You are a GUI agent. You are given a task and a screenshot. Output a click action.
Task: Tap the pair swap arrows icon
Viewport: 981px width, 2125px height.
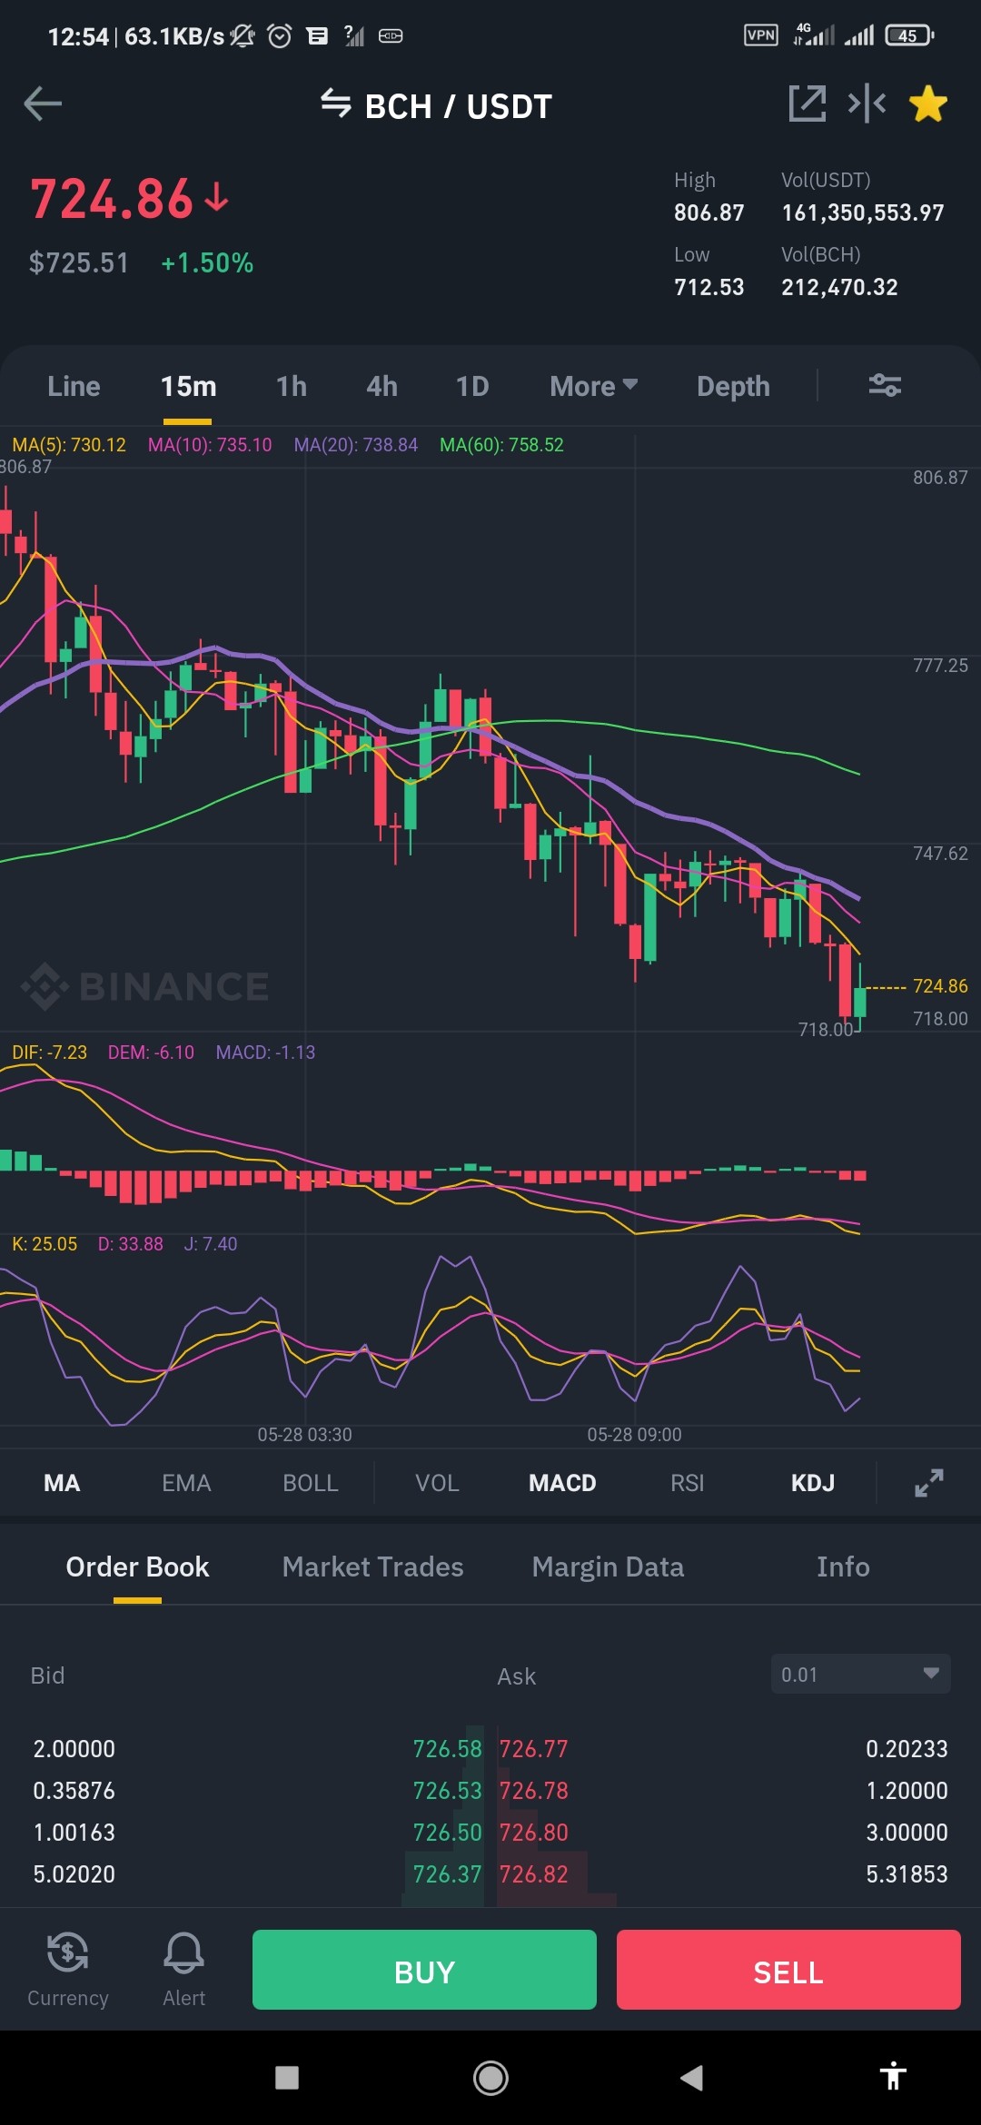point(335,104)
